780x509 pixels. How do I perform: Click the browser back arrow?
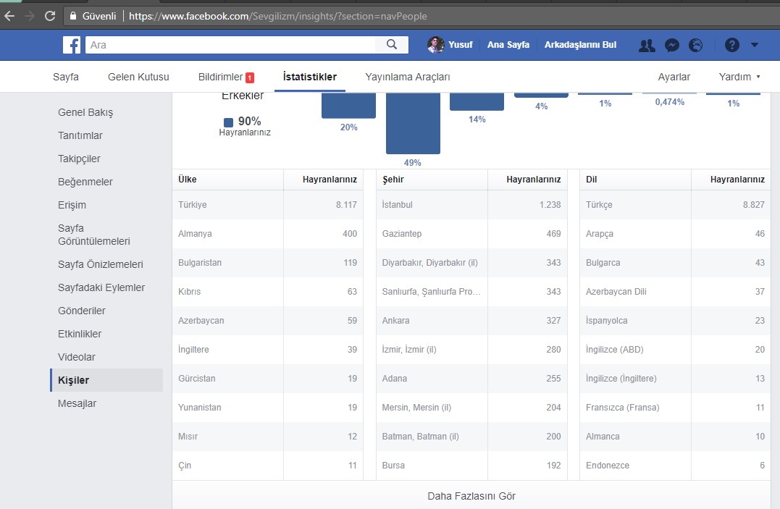coord(9,16)
